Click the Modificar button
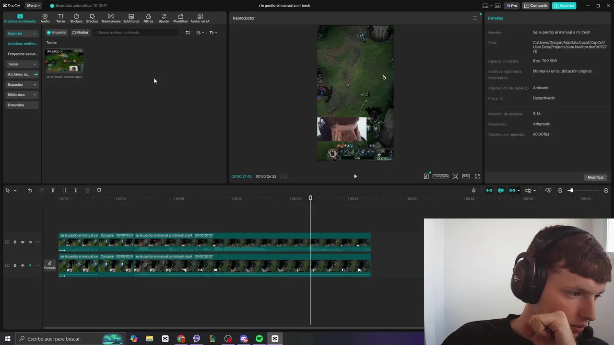 (x=596, y=177)
